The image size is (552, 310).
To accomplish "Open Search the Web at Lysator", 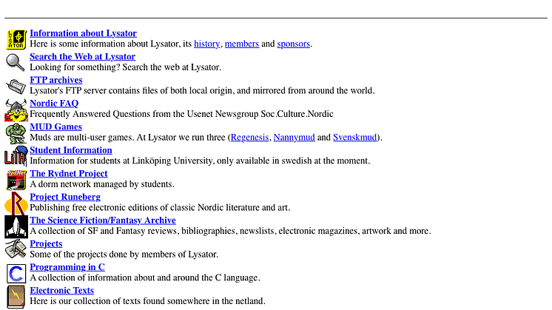I will [82, 56].
